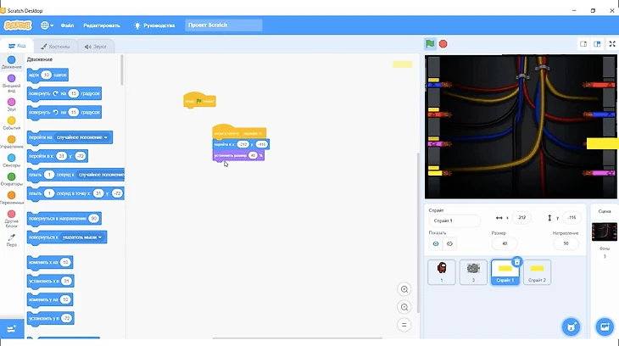Expand the 'указатель мыши' dropdown in block

tap(81, 237)
